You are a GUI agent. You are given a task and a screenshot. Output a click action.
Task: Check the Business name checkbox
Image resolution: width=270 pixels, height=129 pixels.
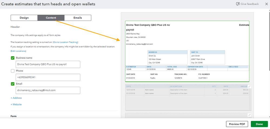13,58
